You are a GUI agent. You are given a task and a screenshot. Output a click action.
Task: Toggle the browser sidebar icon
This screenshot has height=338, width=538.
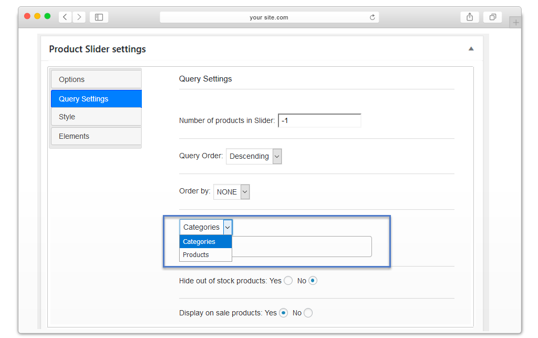coord(99,17)
